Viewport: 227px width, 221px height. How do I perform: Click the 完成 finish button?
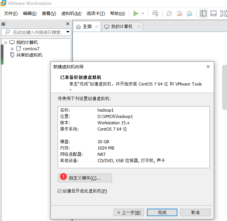[162, 212]
